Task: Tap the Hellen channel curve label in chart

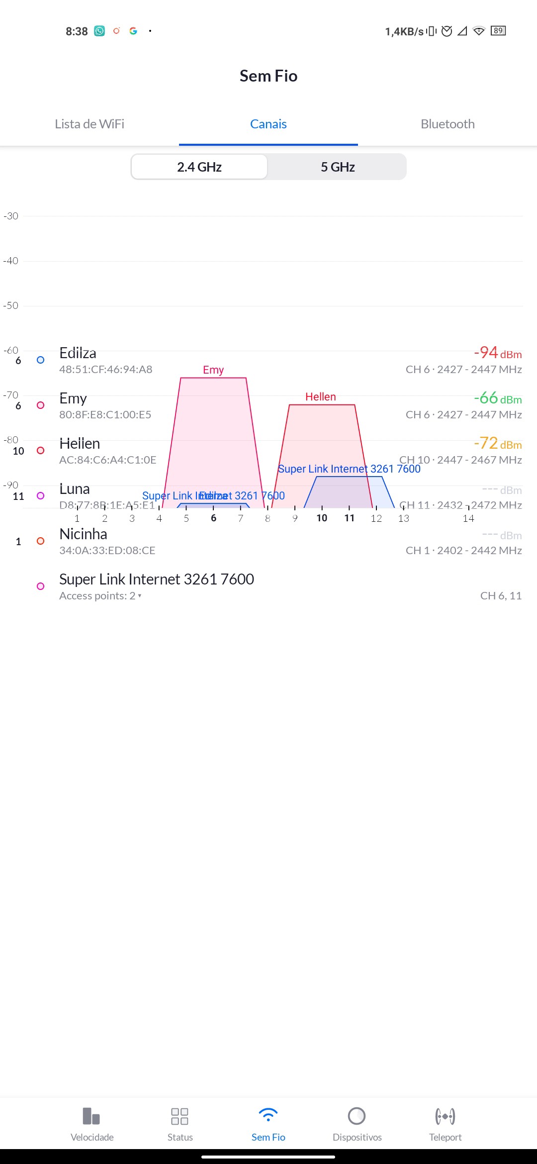Action: click(321, 396)
